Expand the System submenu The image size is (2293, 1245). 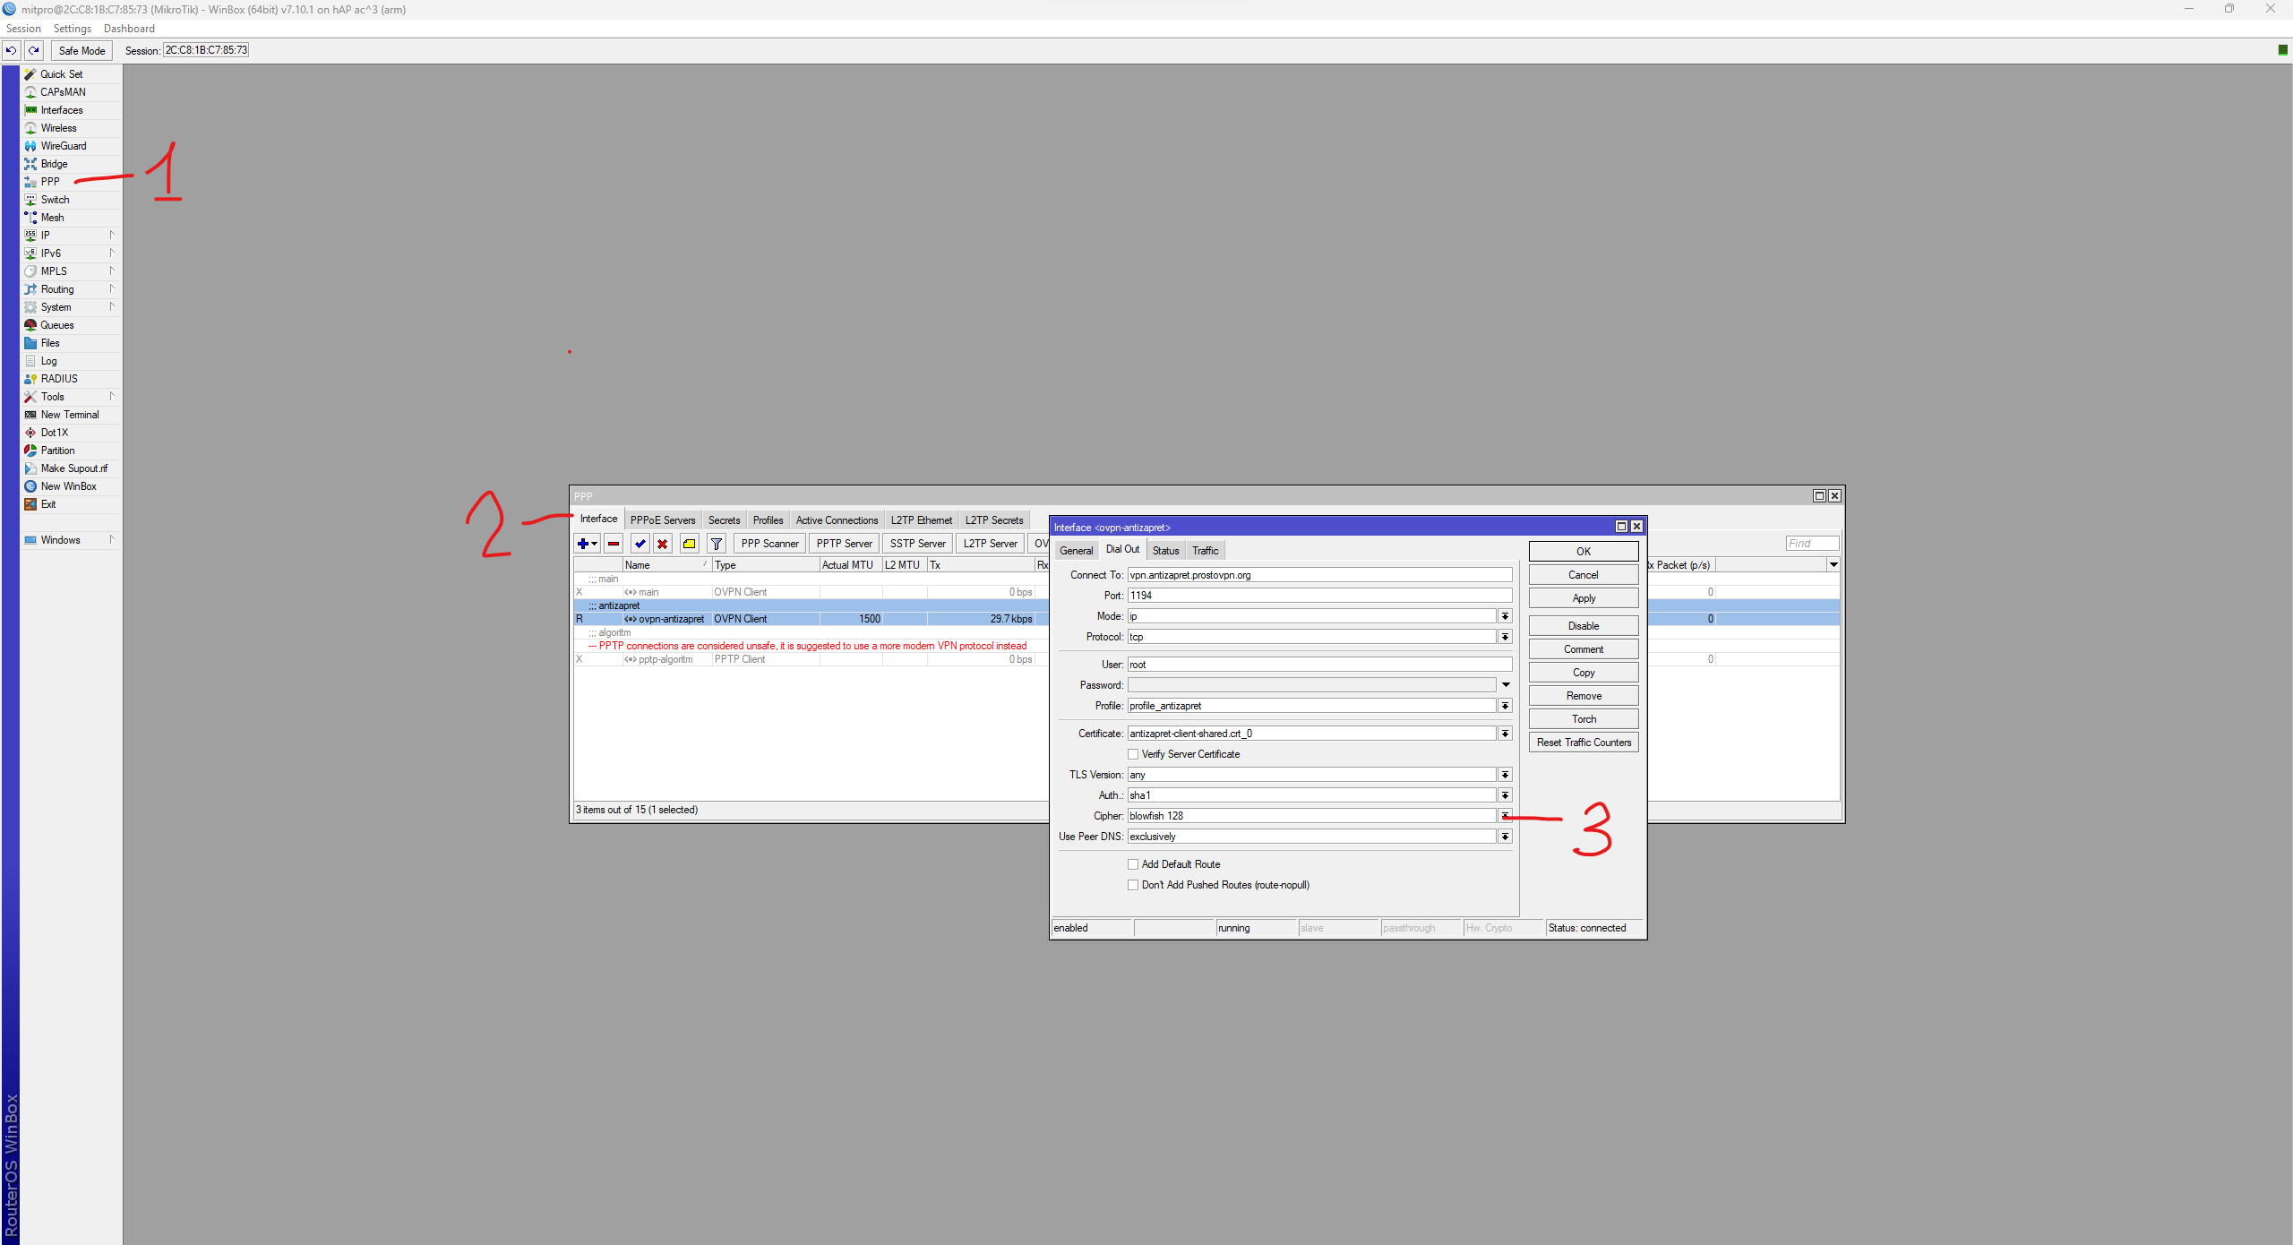(71, 307)
